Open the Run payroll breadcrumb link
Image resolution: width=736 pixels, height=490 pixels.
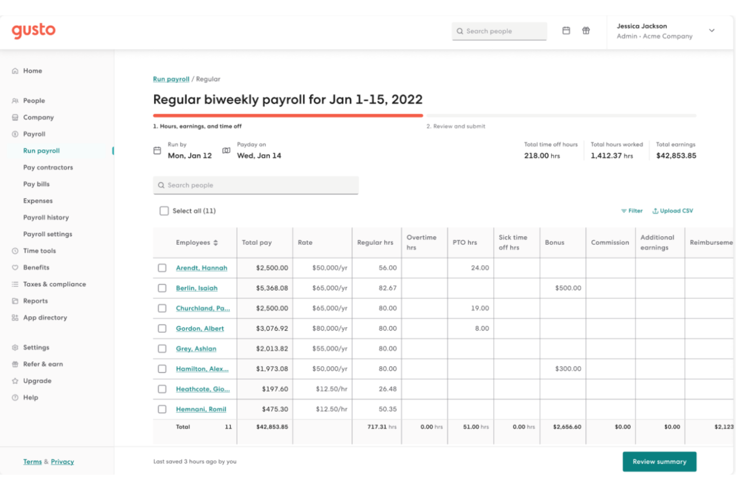point(171,79)
